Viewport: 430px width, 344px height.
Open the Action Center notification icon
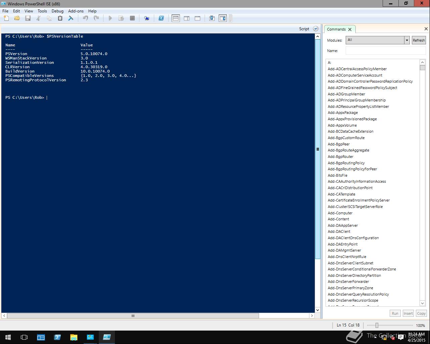(401, 338)
